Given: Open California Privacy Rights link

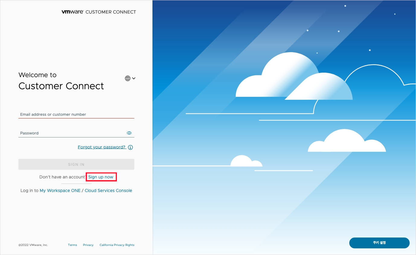Looking at the screenshot, I should coord(117,245).
